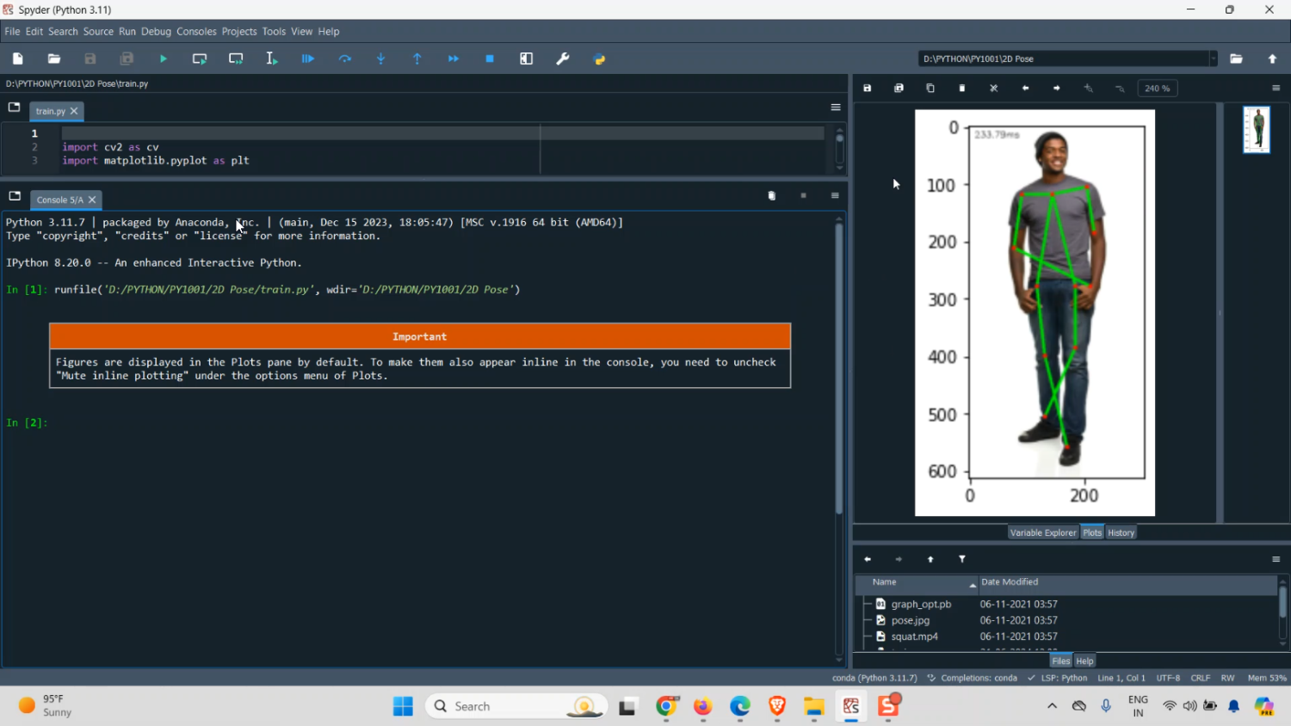Screen dimensions: 1291x726
Task: Toggle the file name filter in Files pane
Action: 962,559
